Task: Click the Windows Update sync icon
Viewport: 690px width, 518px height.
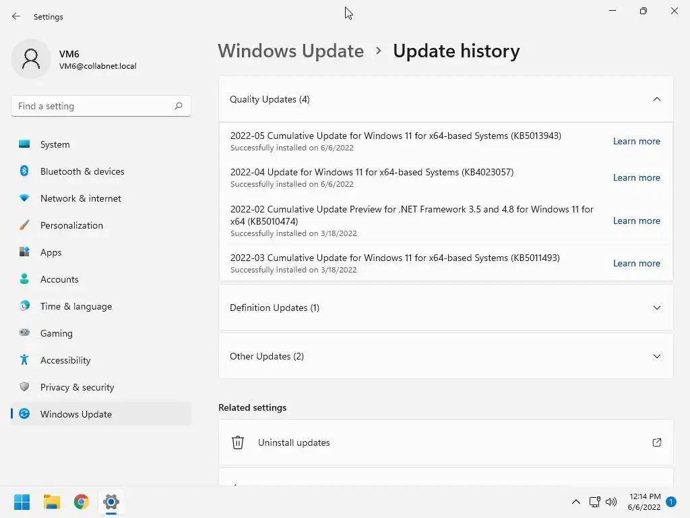Action: click(x=24, y=413)
